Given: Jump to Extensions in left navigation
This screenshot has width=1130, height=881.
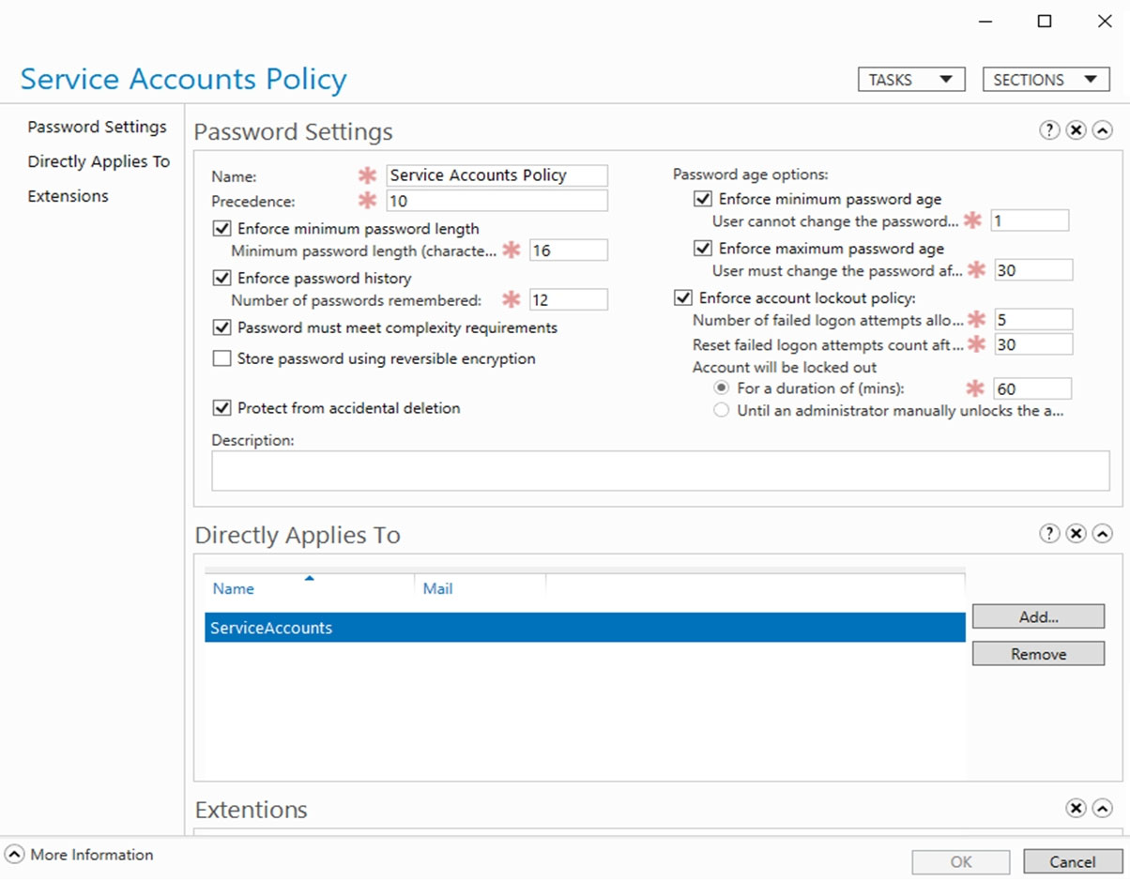Looking at the screenshot, I should (68, 196).
